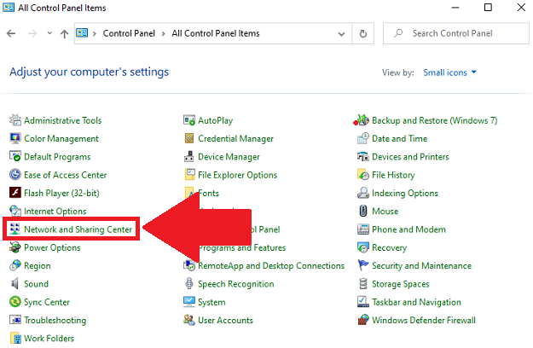Image resolution: width=533 pixels, height=348 pixels.
Task: Open the Network and Sharing Center icon
Action: [x=15, y=229]
